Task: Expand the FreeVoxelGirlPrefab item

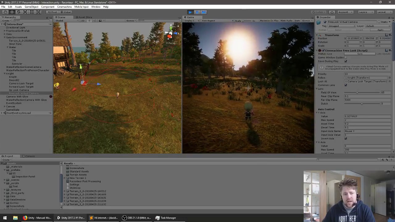Action: coord(5,31)
